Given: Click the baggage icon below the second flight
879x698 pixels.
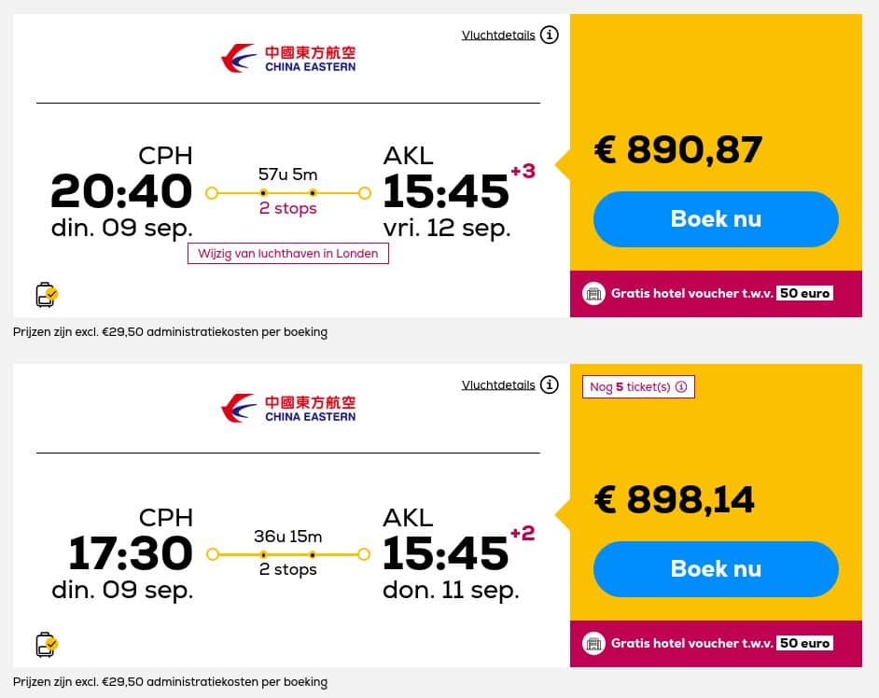Looking at the screenshot, I should [46, 644].
